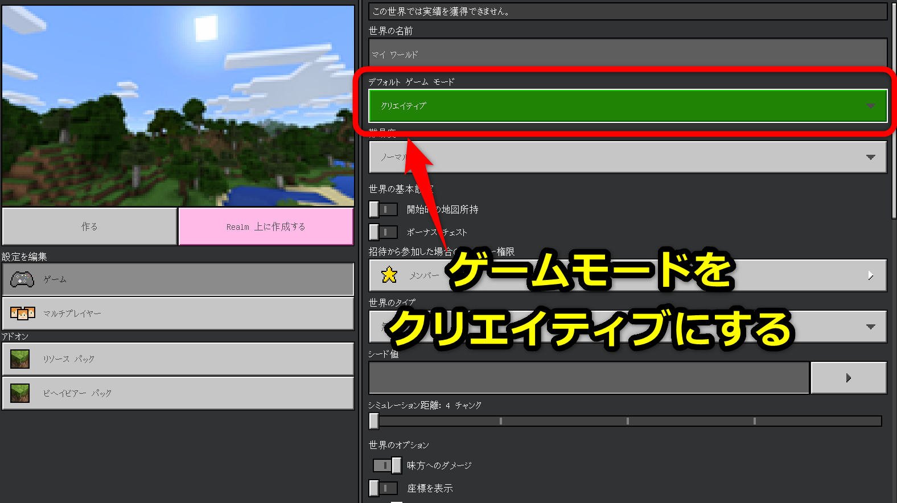
Task: Click the behavior pack grass block icon
Action: point(20,393)
